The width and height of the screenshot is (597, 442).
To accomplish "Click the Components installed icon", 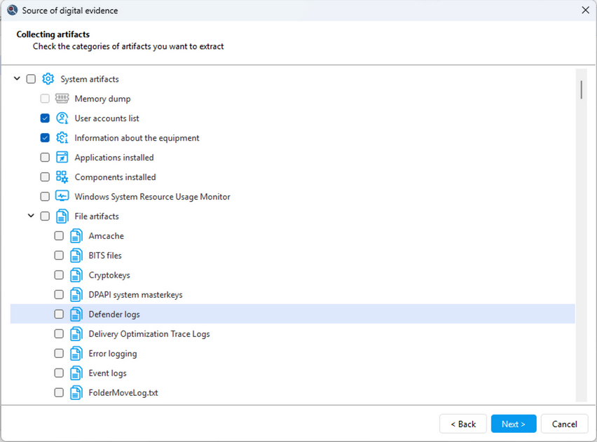I will coord(62,177).
